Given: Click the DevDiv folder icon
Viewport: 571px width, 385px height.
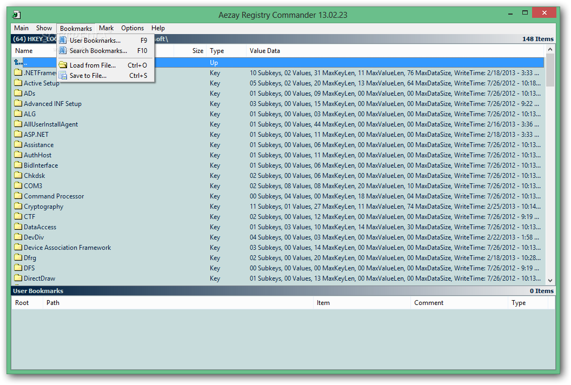Looking at the screenshot, I should coord(18,237).
